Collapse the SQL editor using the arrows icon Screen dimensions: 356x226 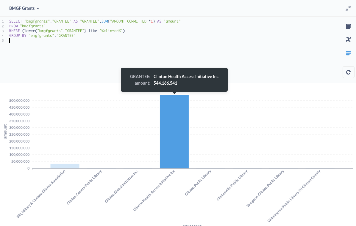point(348,9)
